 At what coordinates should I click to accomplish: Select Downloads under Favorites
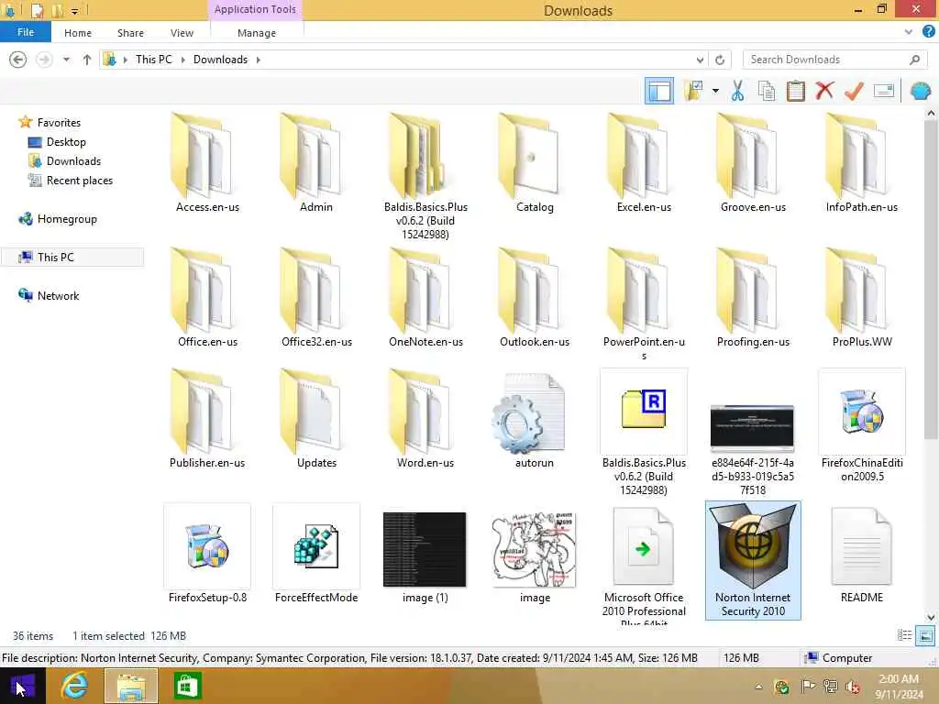73,161
